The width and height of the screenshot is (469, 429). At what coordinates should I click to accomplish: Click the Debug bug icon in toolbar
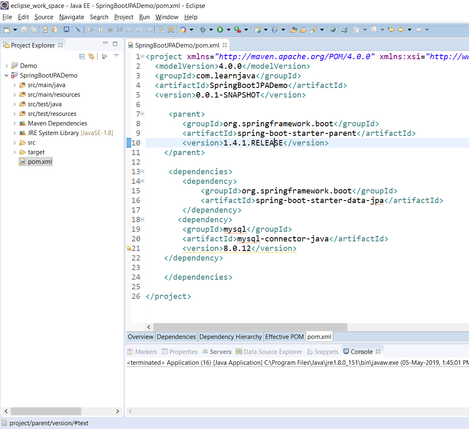click(203, 30)
